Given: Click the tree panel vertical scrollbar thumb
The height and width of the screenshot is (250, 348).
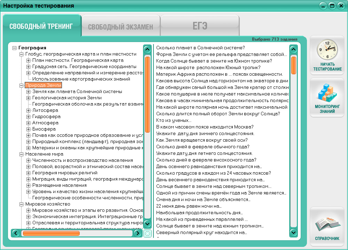Looking at the screenshot, I should (147, 94).
